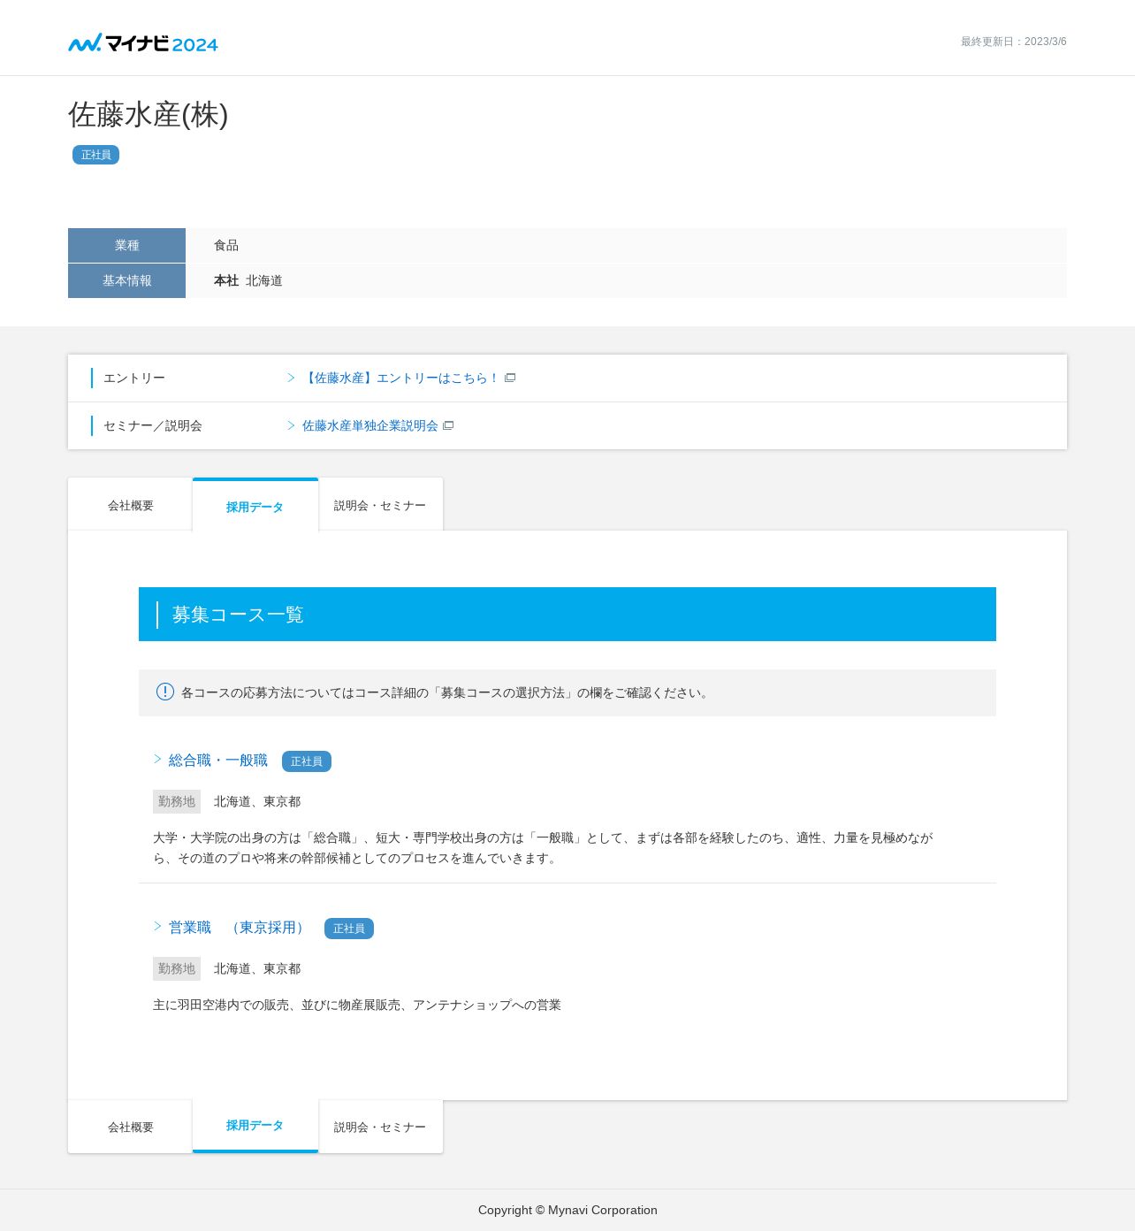1135x1231 pixels.
Task: Click 勤務地 label under 営業職（東京採用）
Action: [177, 968]
